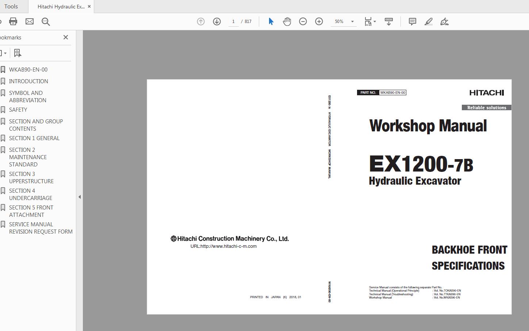Open SECTION 2 MAINTENANCE STANDARD bookmark
The width and height of the screenshot is (529, 331).
28,157
